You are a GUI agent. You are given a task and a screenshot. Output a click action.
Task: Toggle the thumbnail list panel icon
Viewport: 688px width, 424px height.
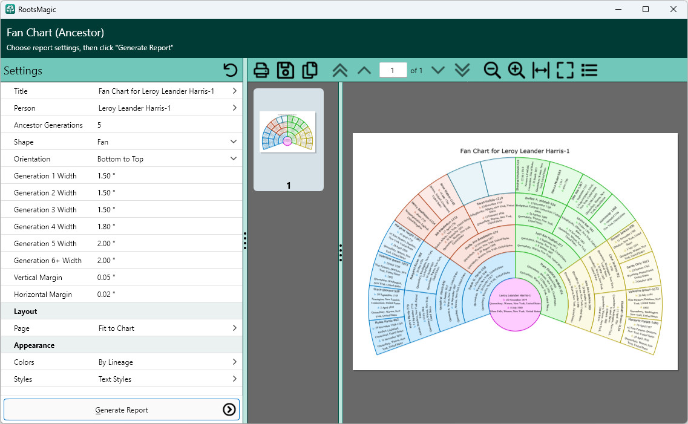589,70
